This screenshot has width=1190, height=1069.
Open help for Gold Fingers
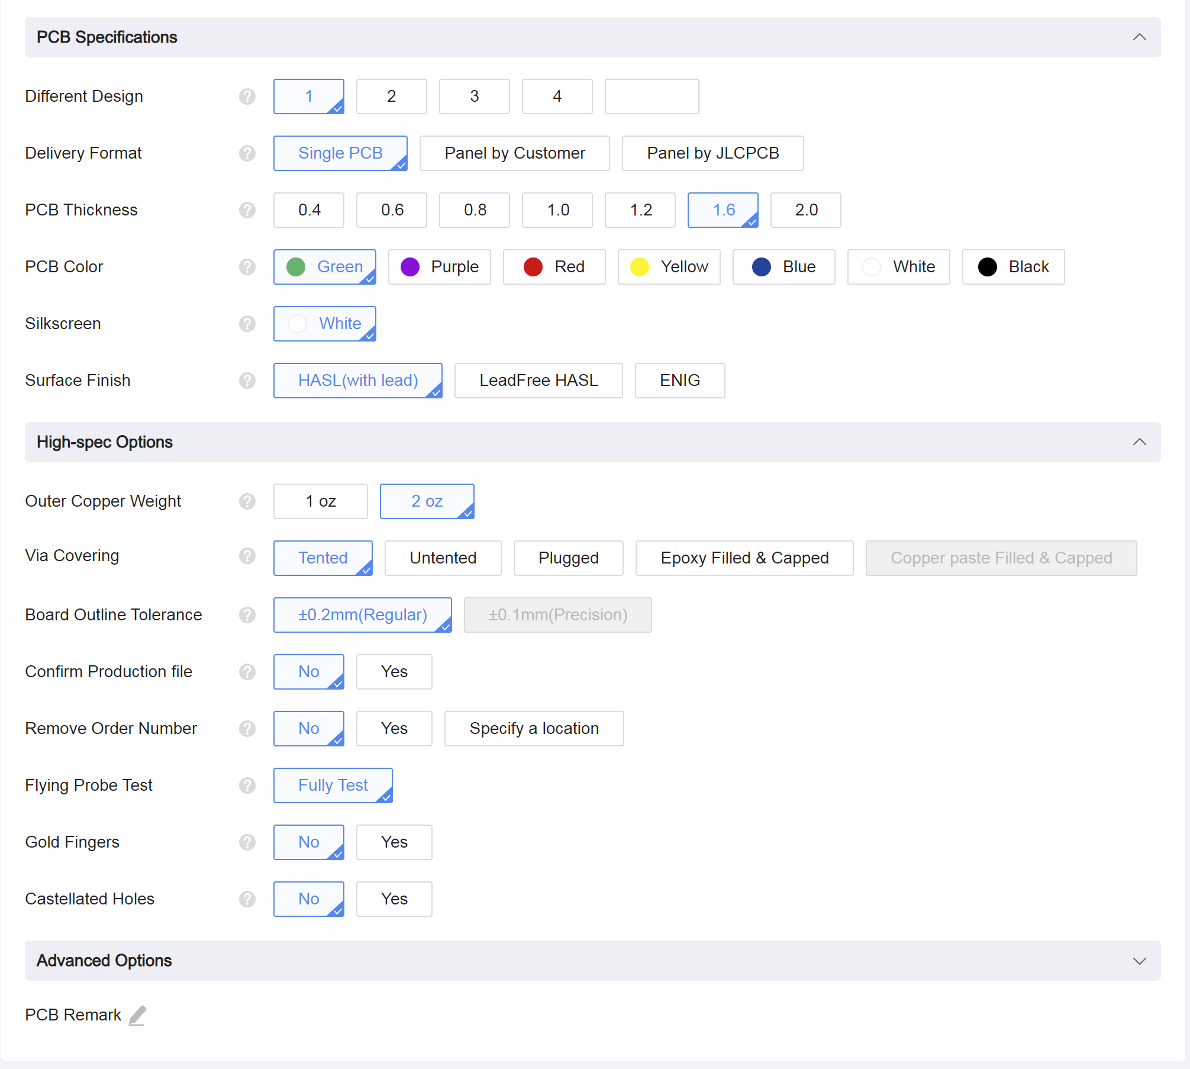point(247,842)
